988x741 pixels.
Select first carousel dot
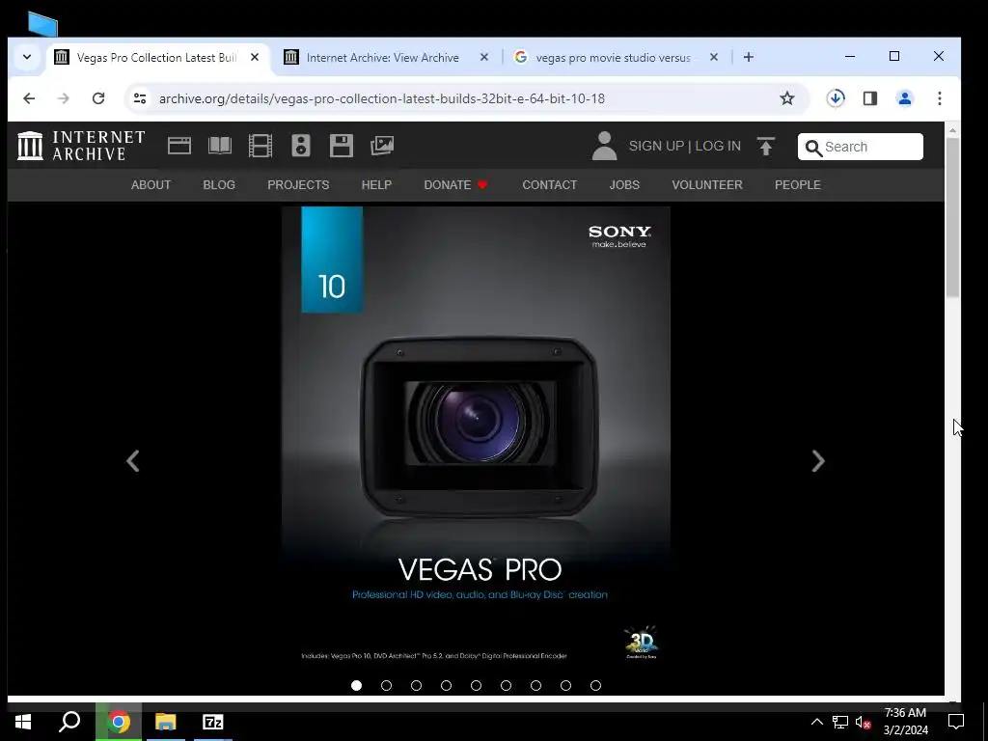[357, 686]
